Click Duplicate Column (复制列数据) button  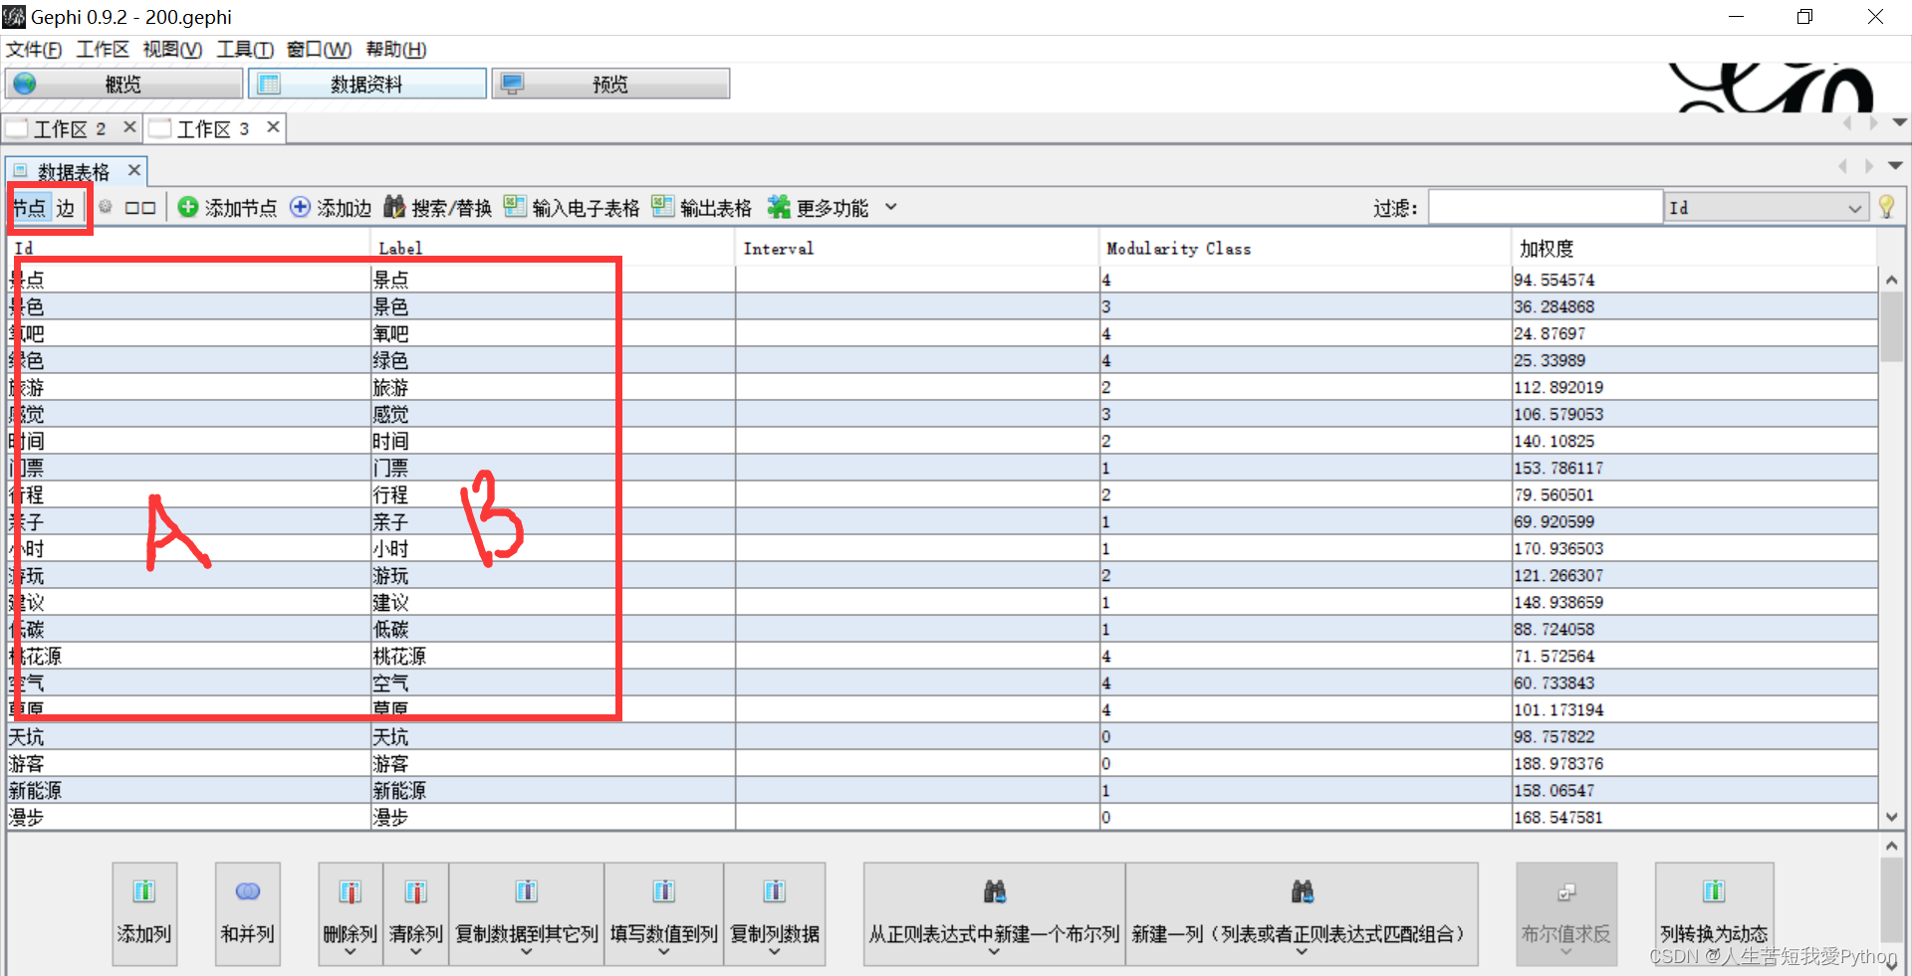775,914
